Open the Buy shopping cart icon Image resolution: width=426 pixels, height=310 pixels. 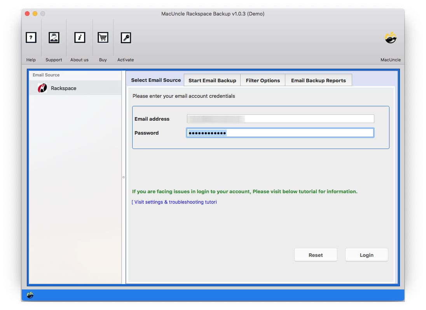click(x=103, y=37)
